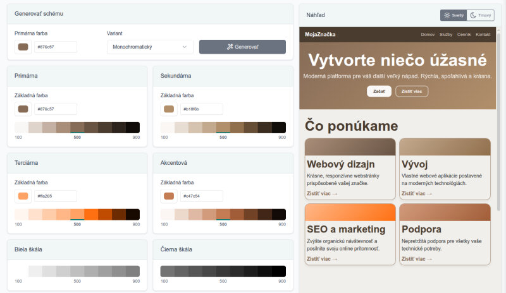
Task: Select the 900 shade in the Biela škála
Action: pos(133,272)
